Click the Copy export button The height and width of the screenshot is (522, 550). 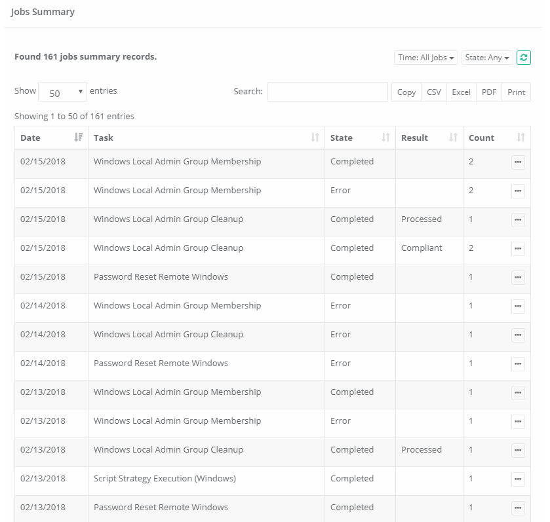[x=406, y=92]
